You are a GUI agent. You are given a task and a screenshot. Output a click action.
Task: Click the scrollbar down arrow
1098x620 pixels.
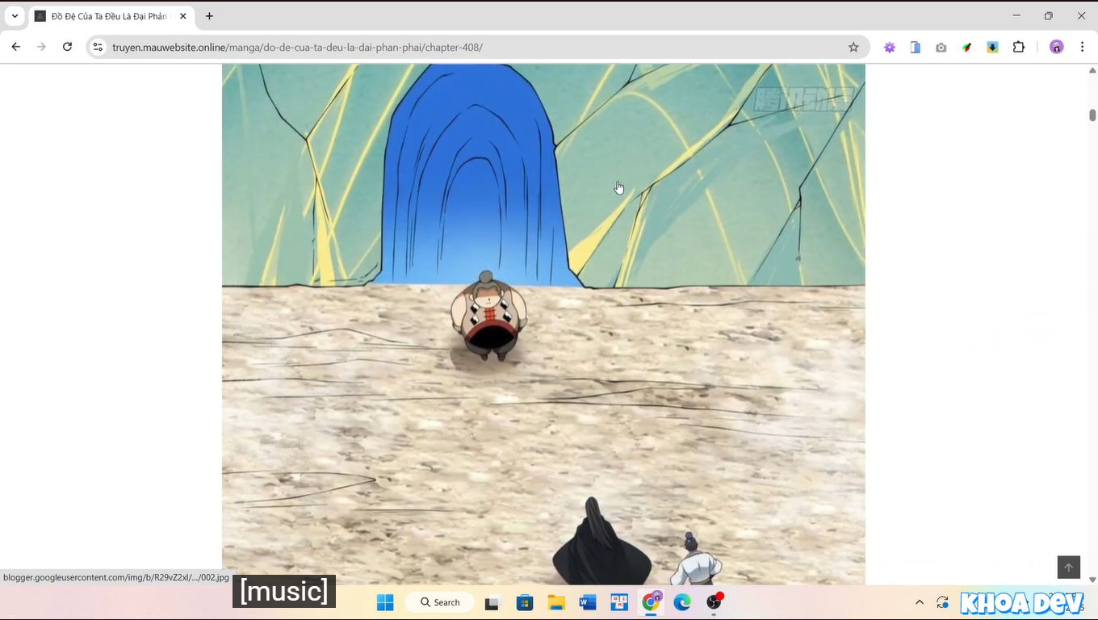click(x=1092, y=580)
